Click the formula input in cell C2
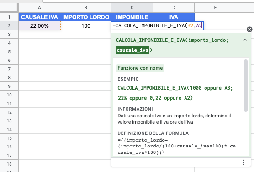The width and height of the screenshot is (254, 172). click(x=157, y=25)
